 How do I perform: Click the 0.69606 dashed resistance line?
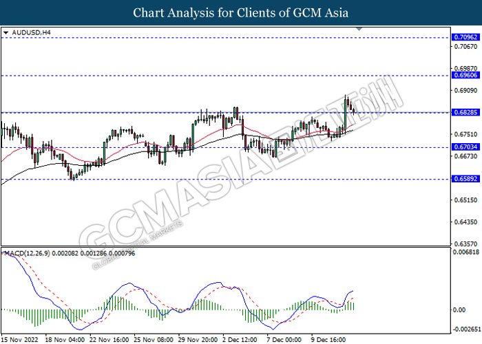click(x=226, y=76)
